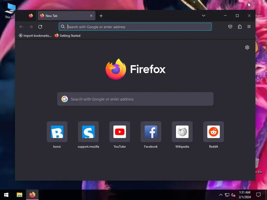
Task: Open File Explorer from taskbar
Action: (19, 195)
